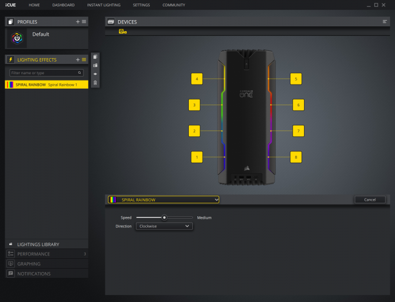Minimize the iCUE window
395x302 pixels.
coord(369,5)
